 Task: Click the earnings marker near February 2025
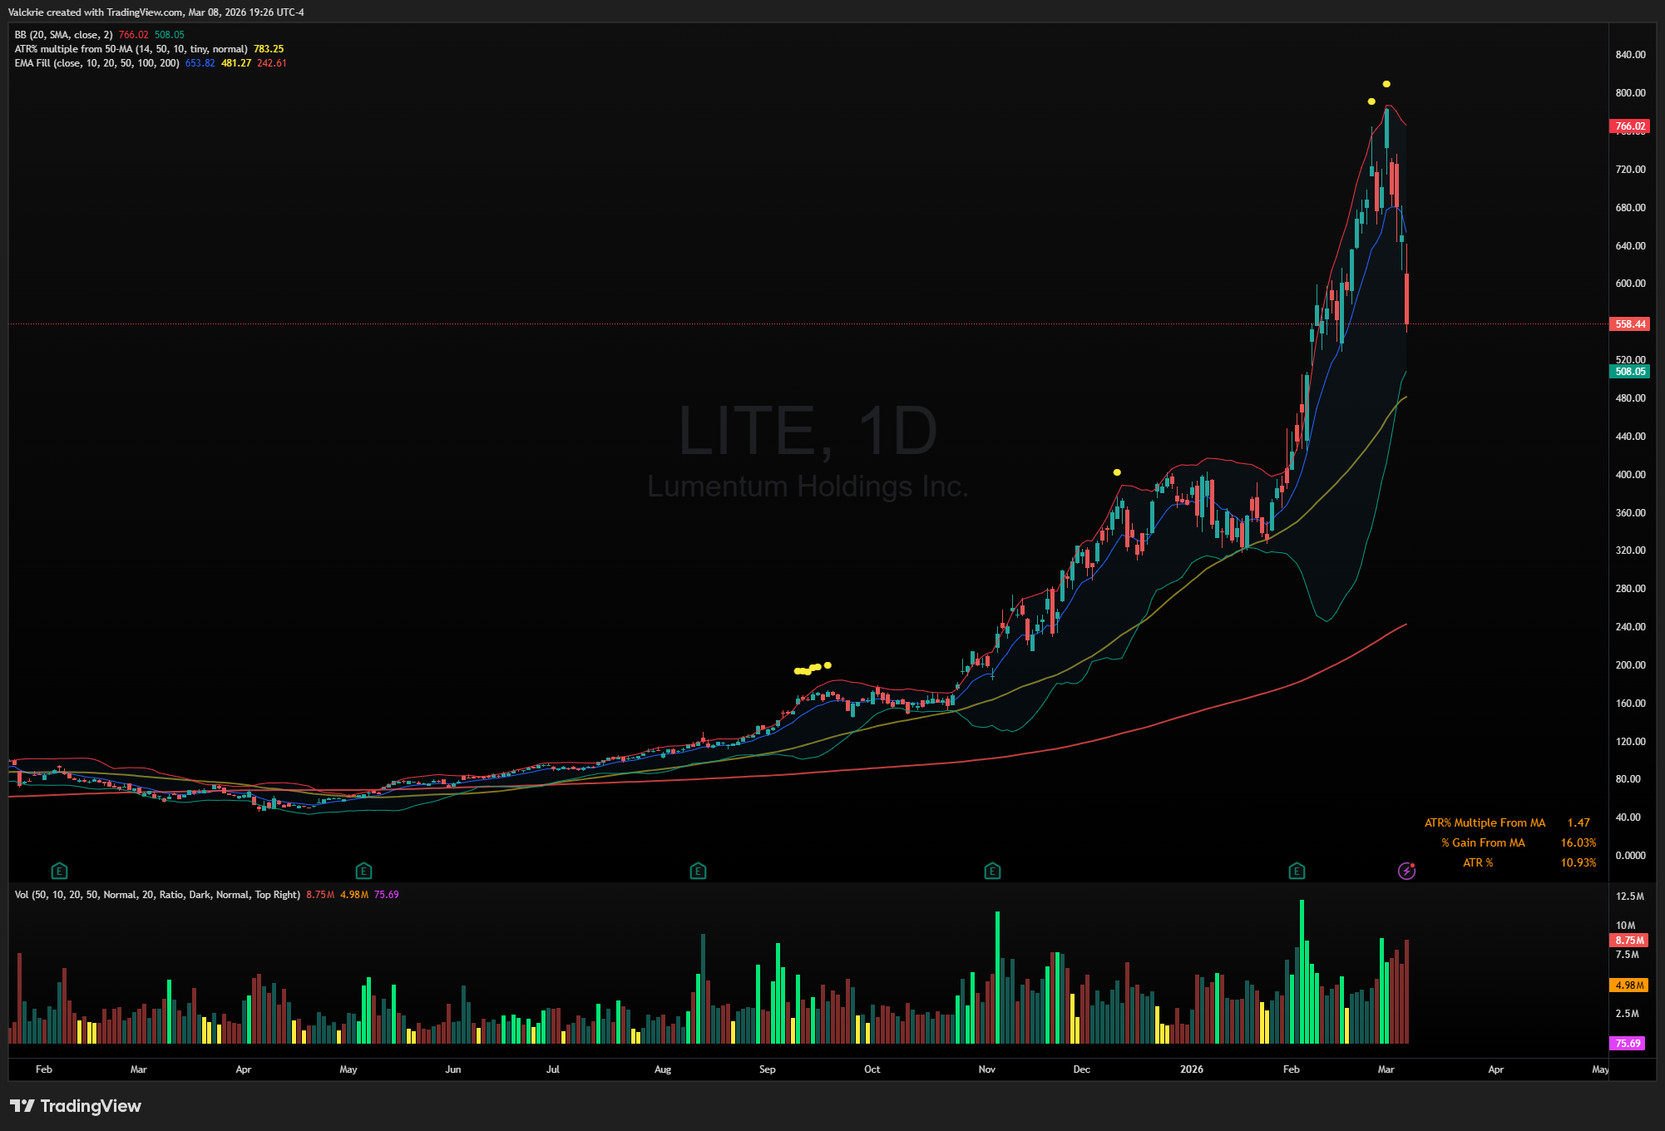pos(59,871)
